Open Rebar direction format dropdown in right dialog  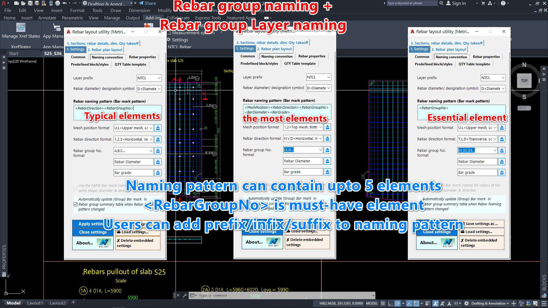pyautogui.click(x=495, y=139)
